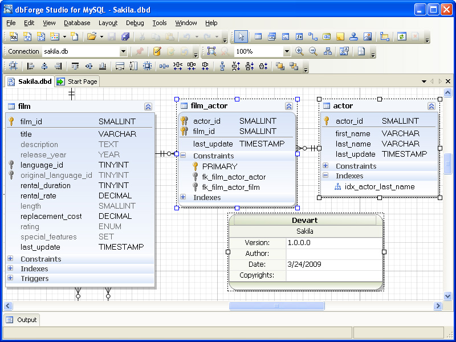Click the Save All icon

(x=125, y=36)
